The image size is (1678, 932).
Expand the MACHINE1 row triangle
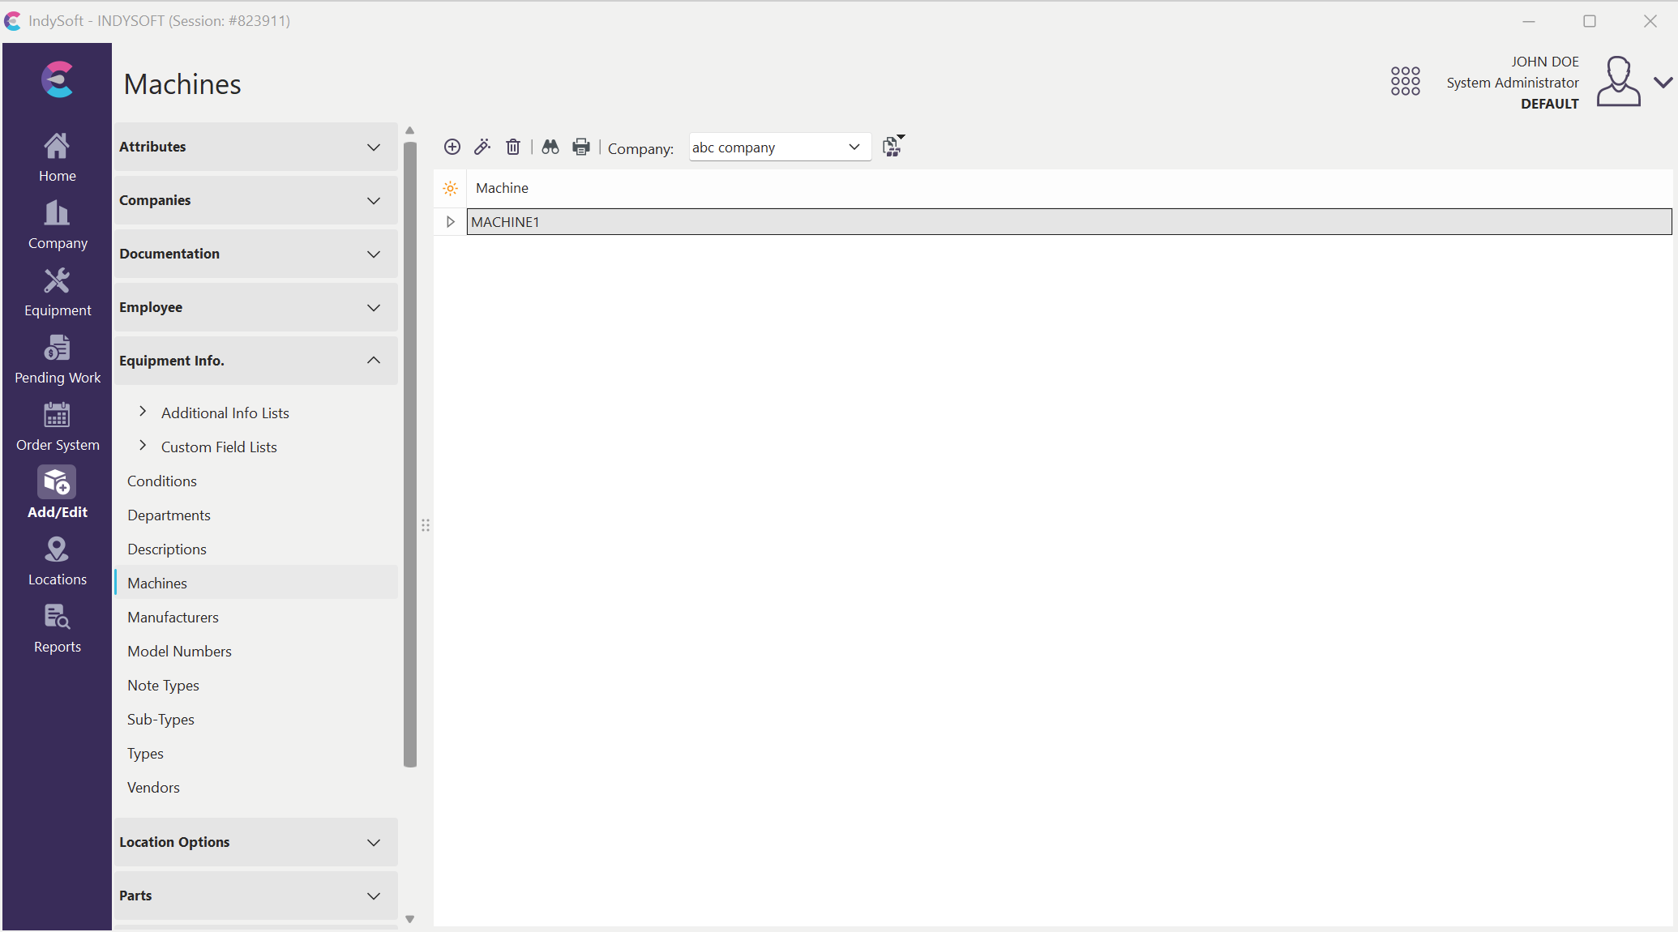click(451, 222)
